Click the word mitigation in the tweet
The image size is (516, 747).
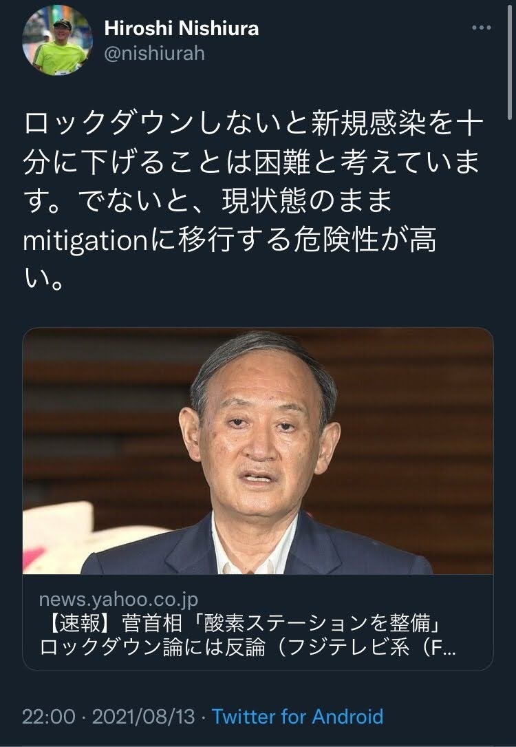[86, 240]
